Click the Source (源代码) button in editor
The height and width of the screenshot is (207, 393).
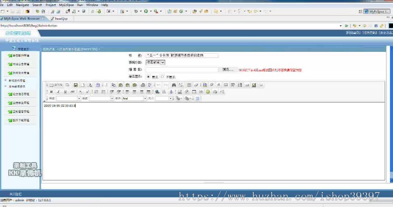pyautogui.click(x=56, y=85)
